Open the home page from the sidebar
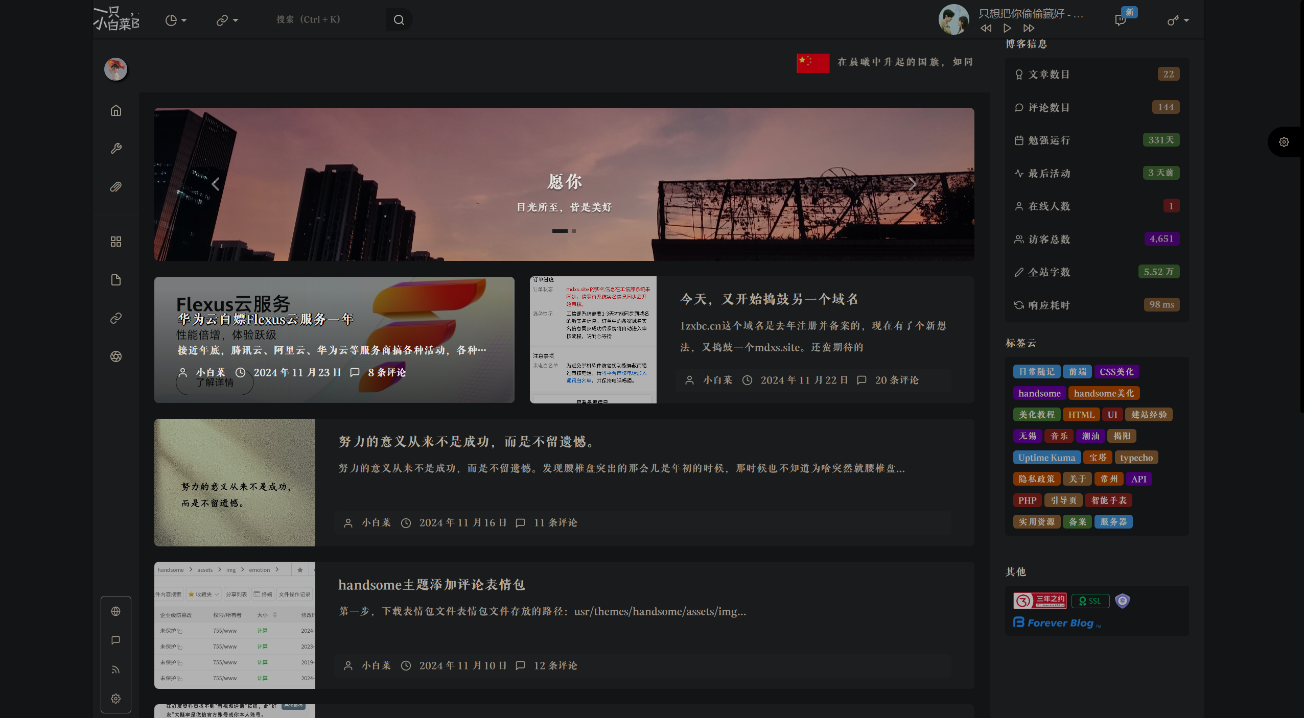The image size is (1304, 718). click(115, 110)
